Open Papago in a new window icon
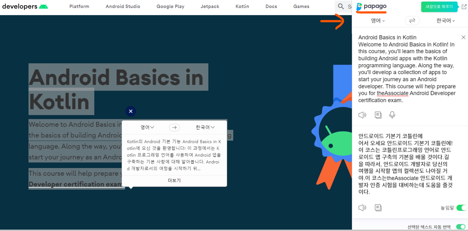This screenshot has height=231, width=468. tap(464, 7)
